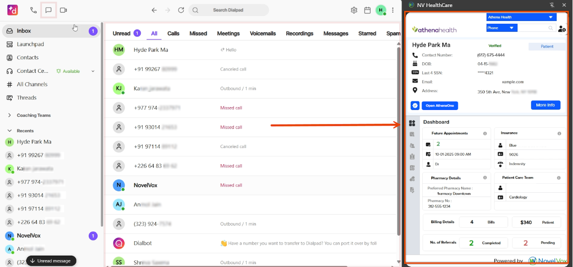The height and width of the screenshot is (267, 573).
Task: Click the search magnifier in NV HealthCare
Action: click(551, 28)
